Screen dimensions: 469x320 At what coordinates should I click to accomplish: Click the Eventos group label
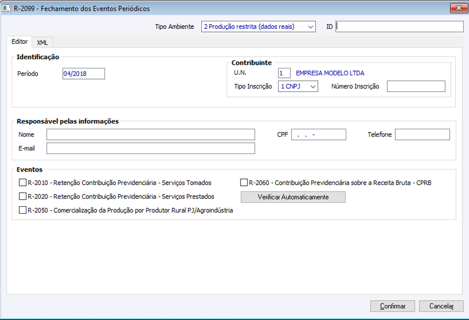point(29,169)
